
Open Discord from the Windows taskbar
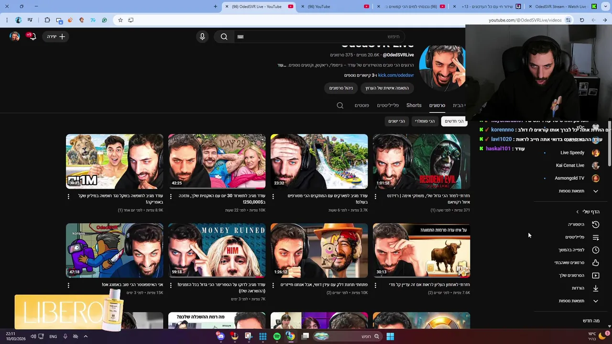pyautogui.click(x=220, y=336)
